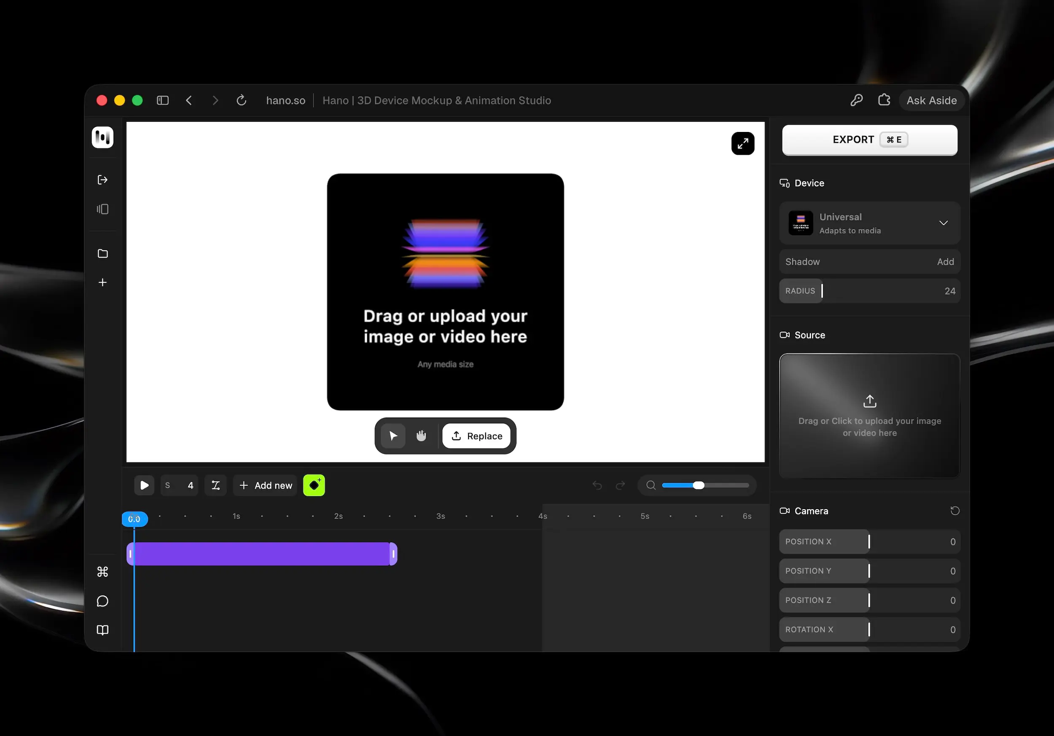This screenshot has width=1054, height=736.
Task: Click the plus icon in left sidebar
Action: [102, 282]
